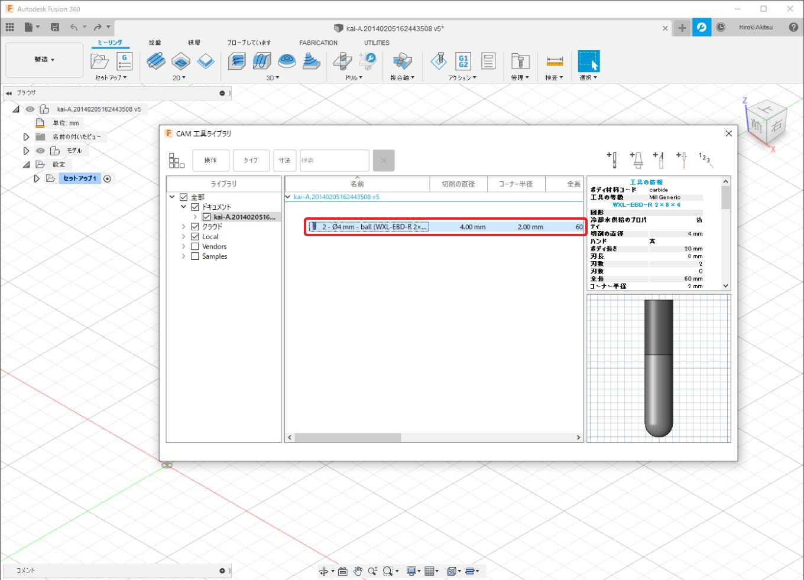Click the 操作 button in tool library

210,161
